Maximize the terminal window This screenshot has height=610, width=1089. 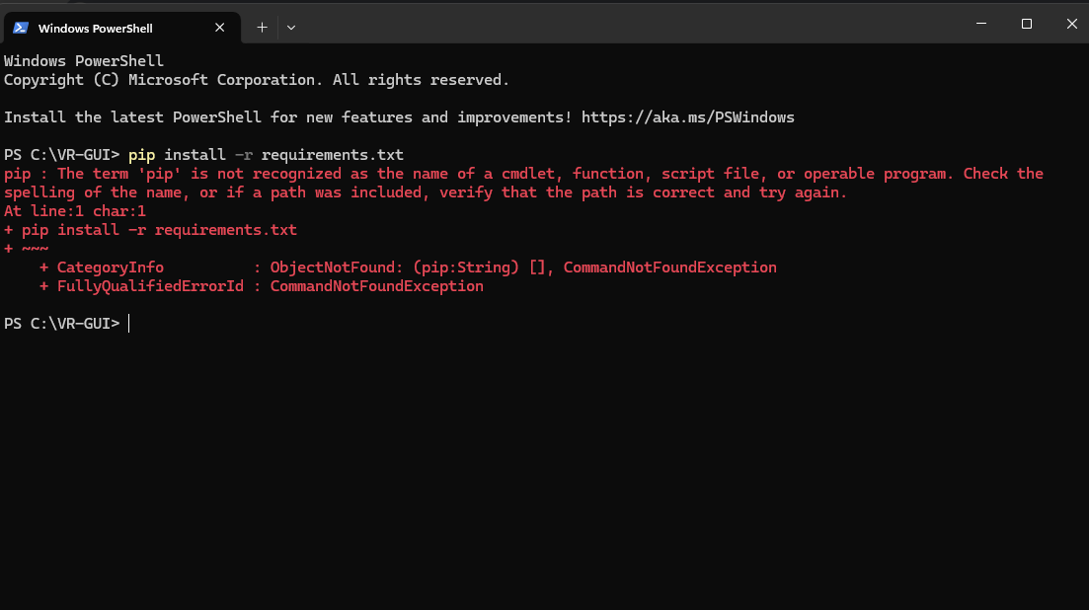coord(1027,24)
